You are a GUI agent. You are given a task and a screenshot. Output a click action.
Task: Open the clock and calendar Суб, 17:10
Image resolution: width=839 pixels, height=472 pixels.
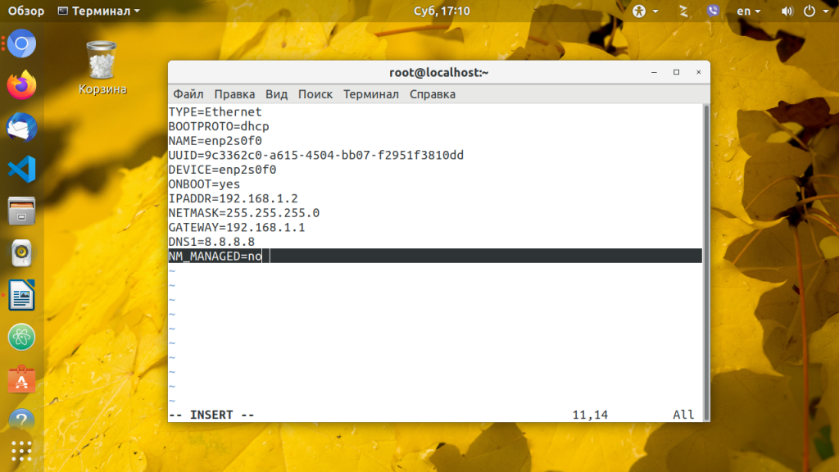(442, 11)
